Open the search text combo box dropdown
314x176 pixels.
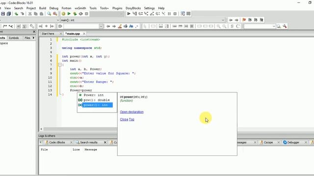[101, 26]
